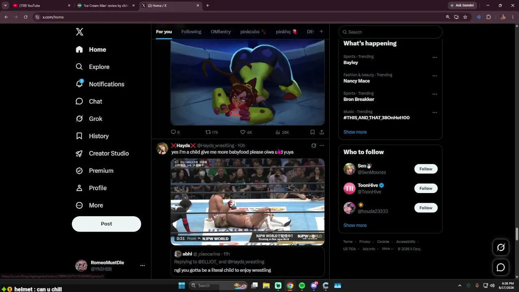Open Explore from the sidebar
Screen dimensions: 519x292
92,67
